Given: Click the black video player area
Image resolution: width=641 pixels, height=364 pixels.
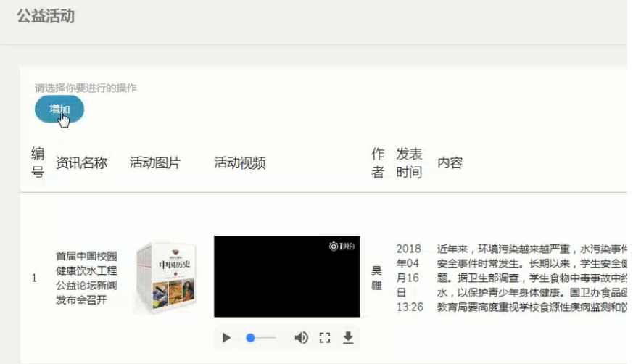Looking at the screenshot, I should click(x=287, y=276).
